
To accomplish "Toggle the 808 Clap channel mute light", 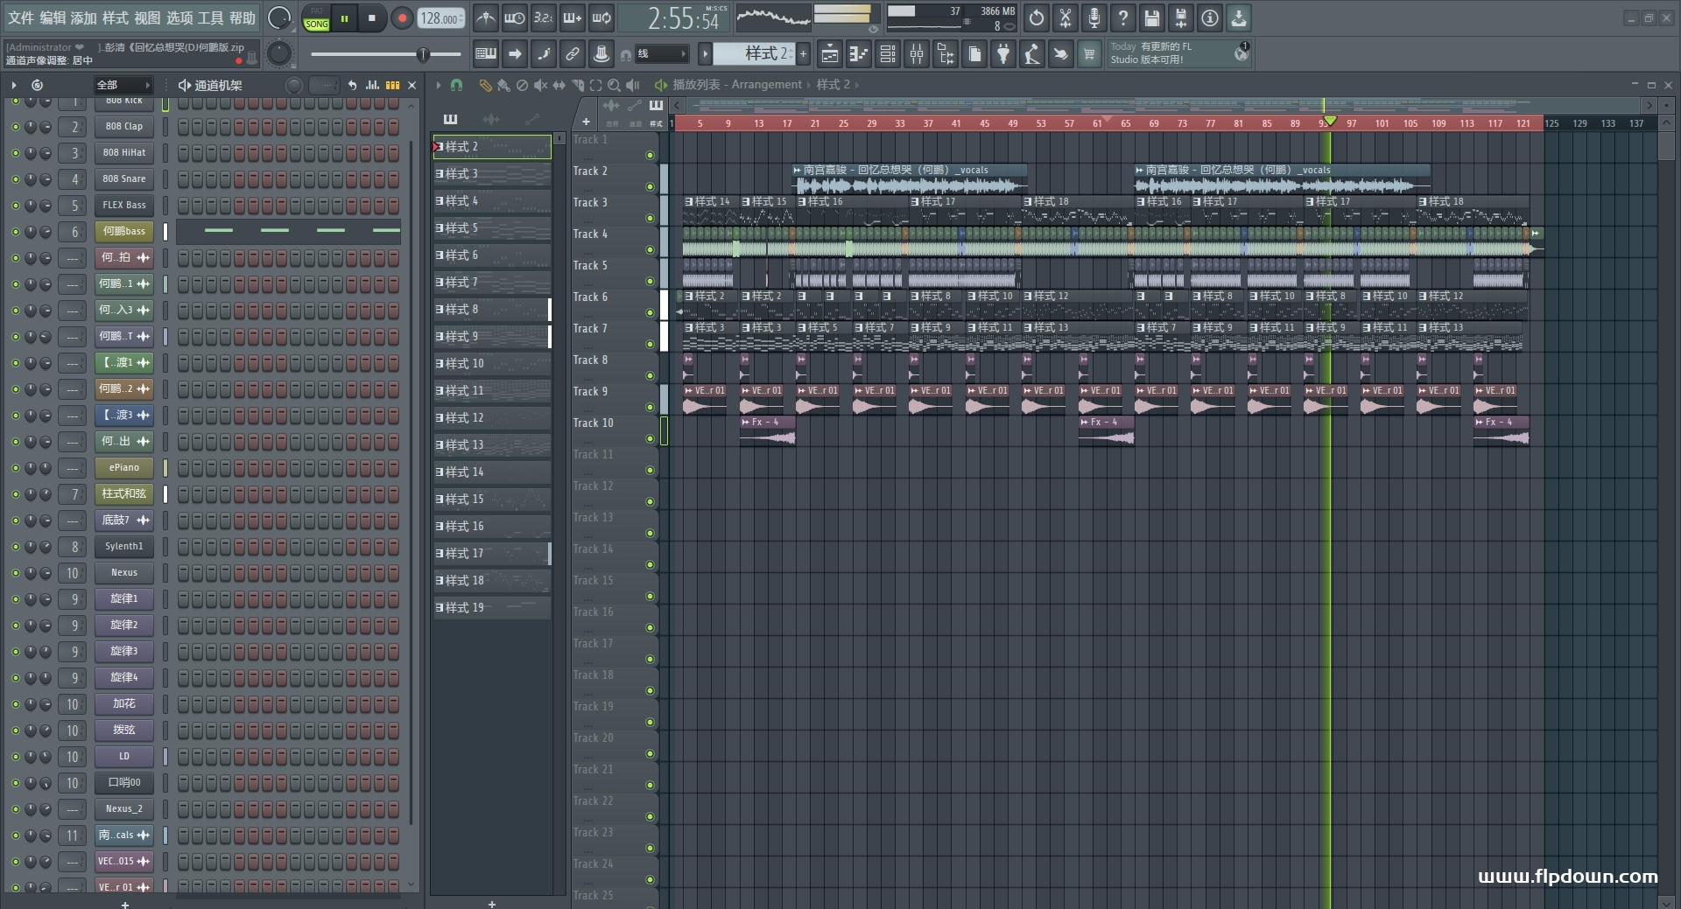I will 15,127.
